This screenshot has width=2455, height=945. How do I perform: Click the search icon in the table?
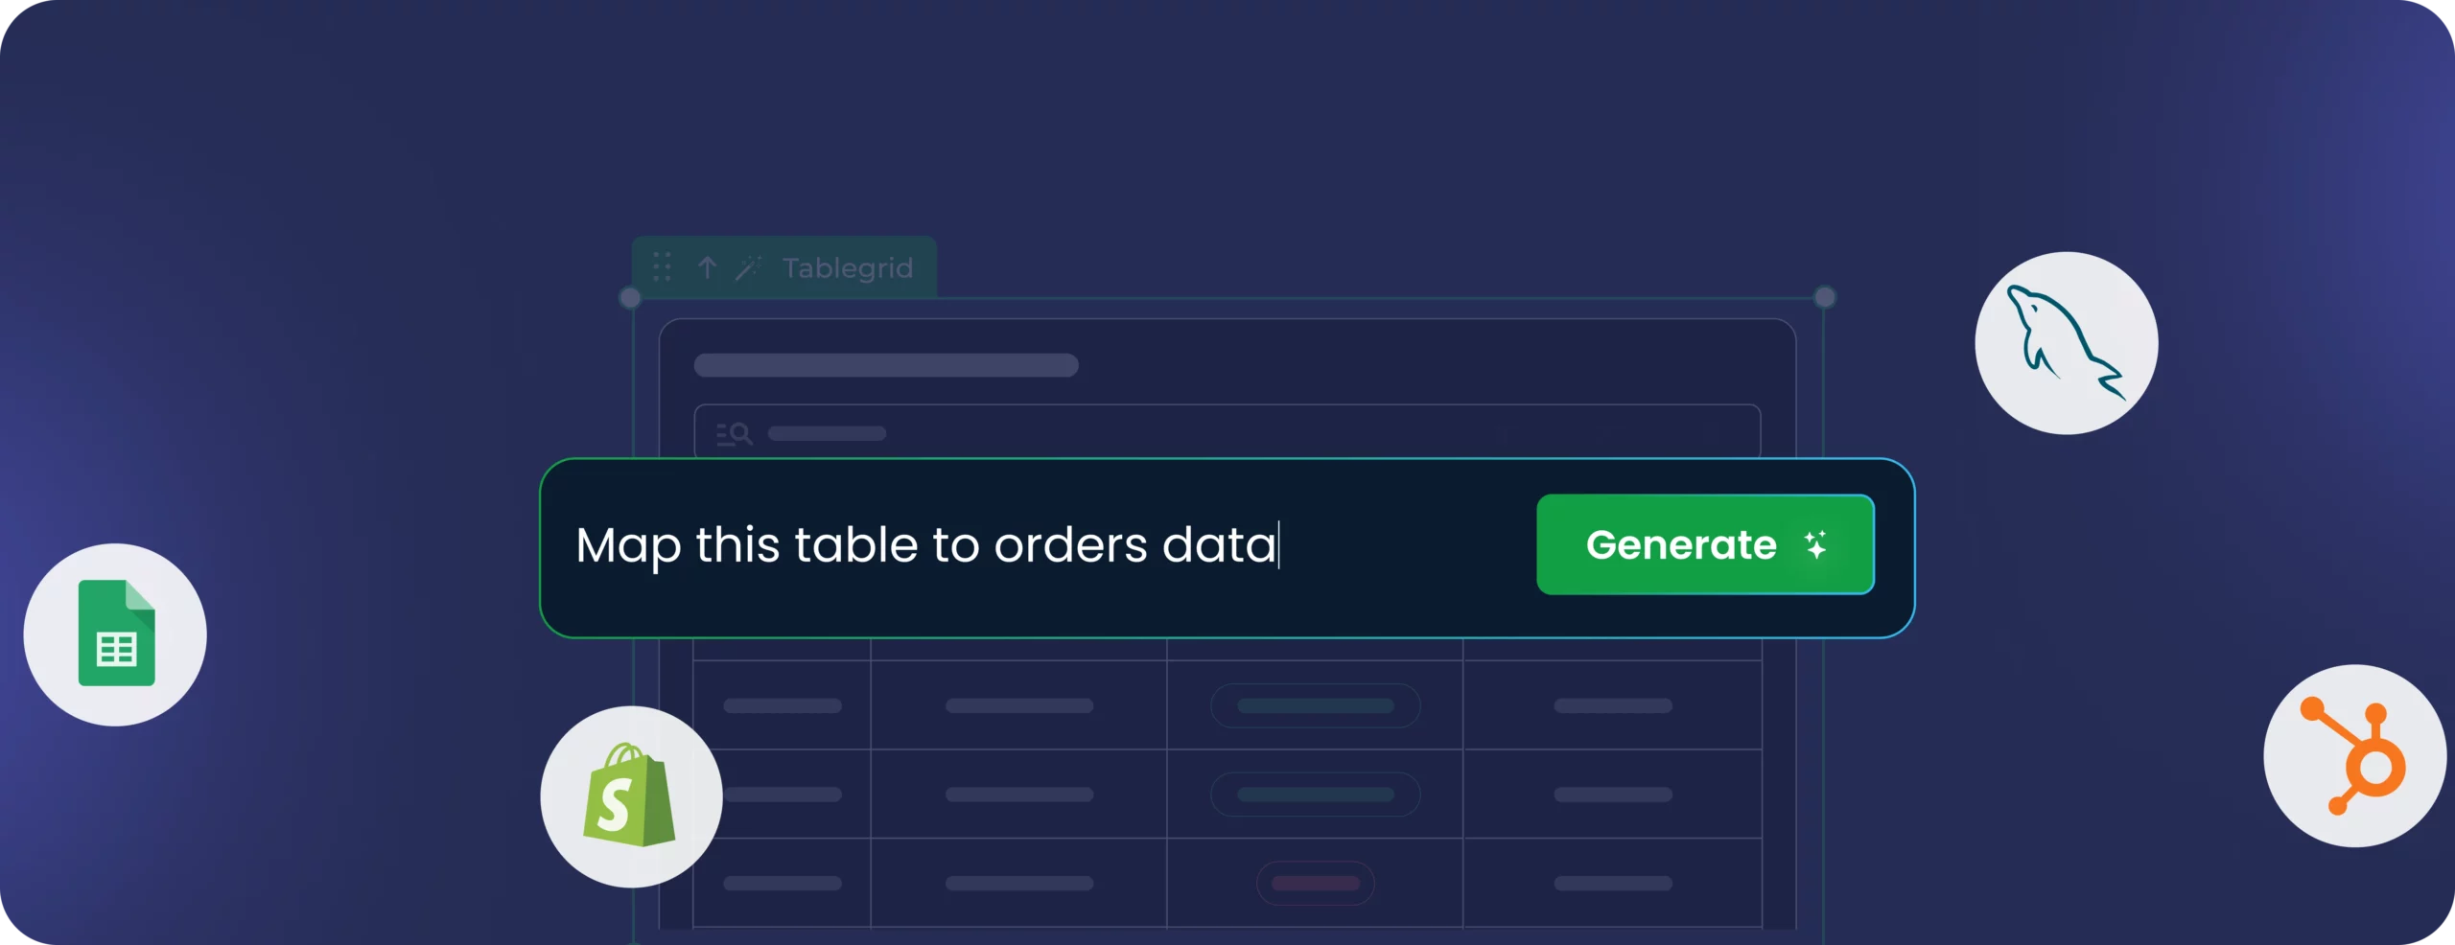(735, 434)
